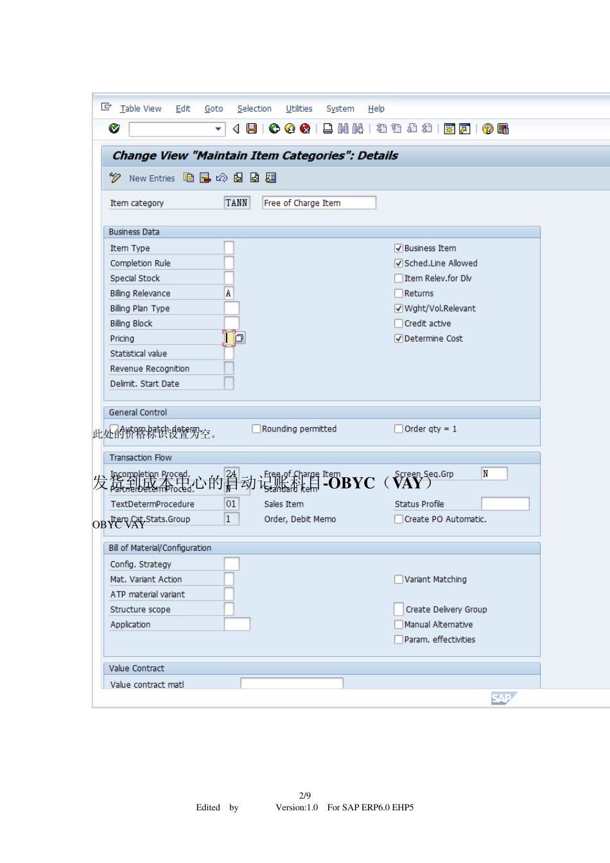Click the Billing Block field

231,323
